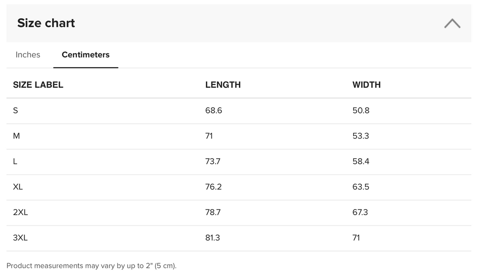Switch to the Inches tab

coord(28,55)
